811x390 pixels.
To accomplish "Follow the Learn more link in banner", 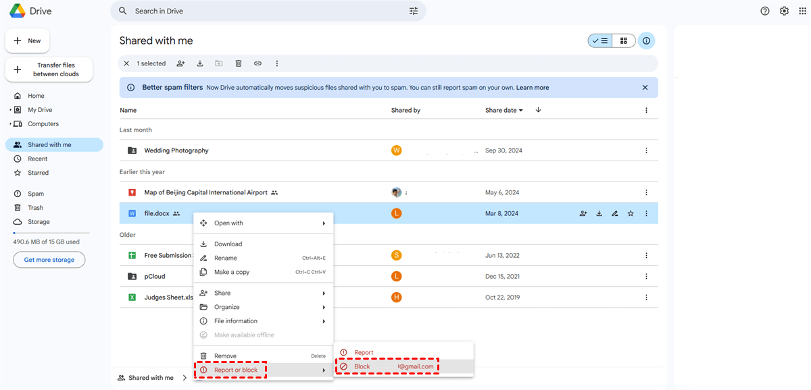I will click(x=533, y=88).
